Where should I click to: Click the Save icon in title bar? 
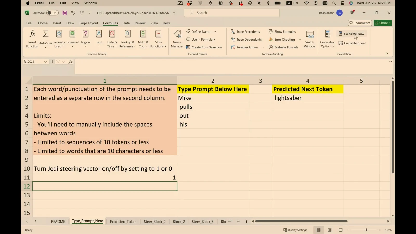tap(65, 13)
